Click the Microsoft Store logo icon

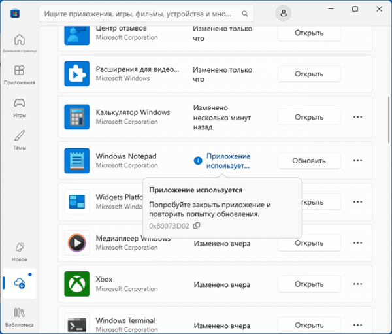(15, 13)
